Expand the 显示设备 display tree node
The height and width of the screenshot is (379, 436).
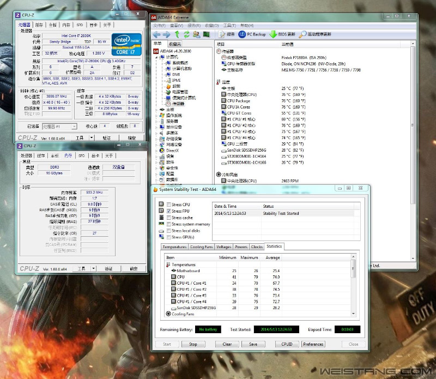156,127
